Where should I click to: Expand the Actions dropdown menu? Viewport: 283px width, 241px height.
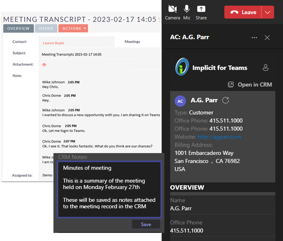point(73,28)
